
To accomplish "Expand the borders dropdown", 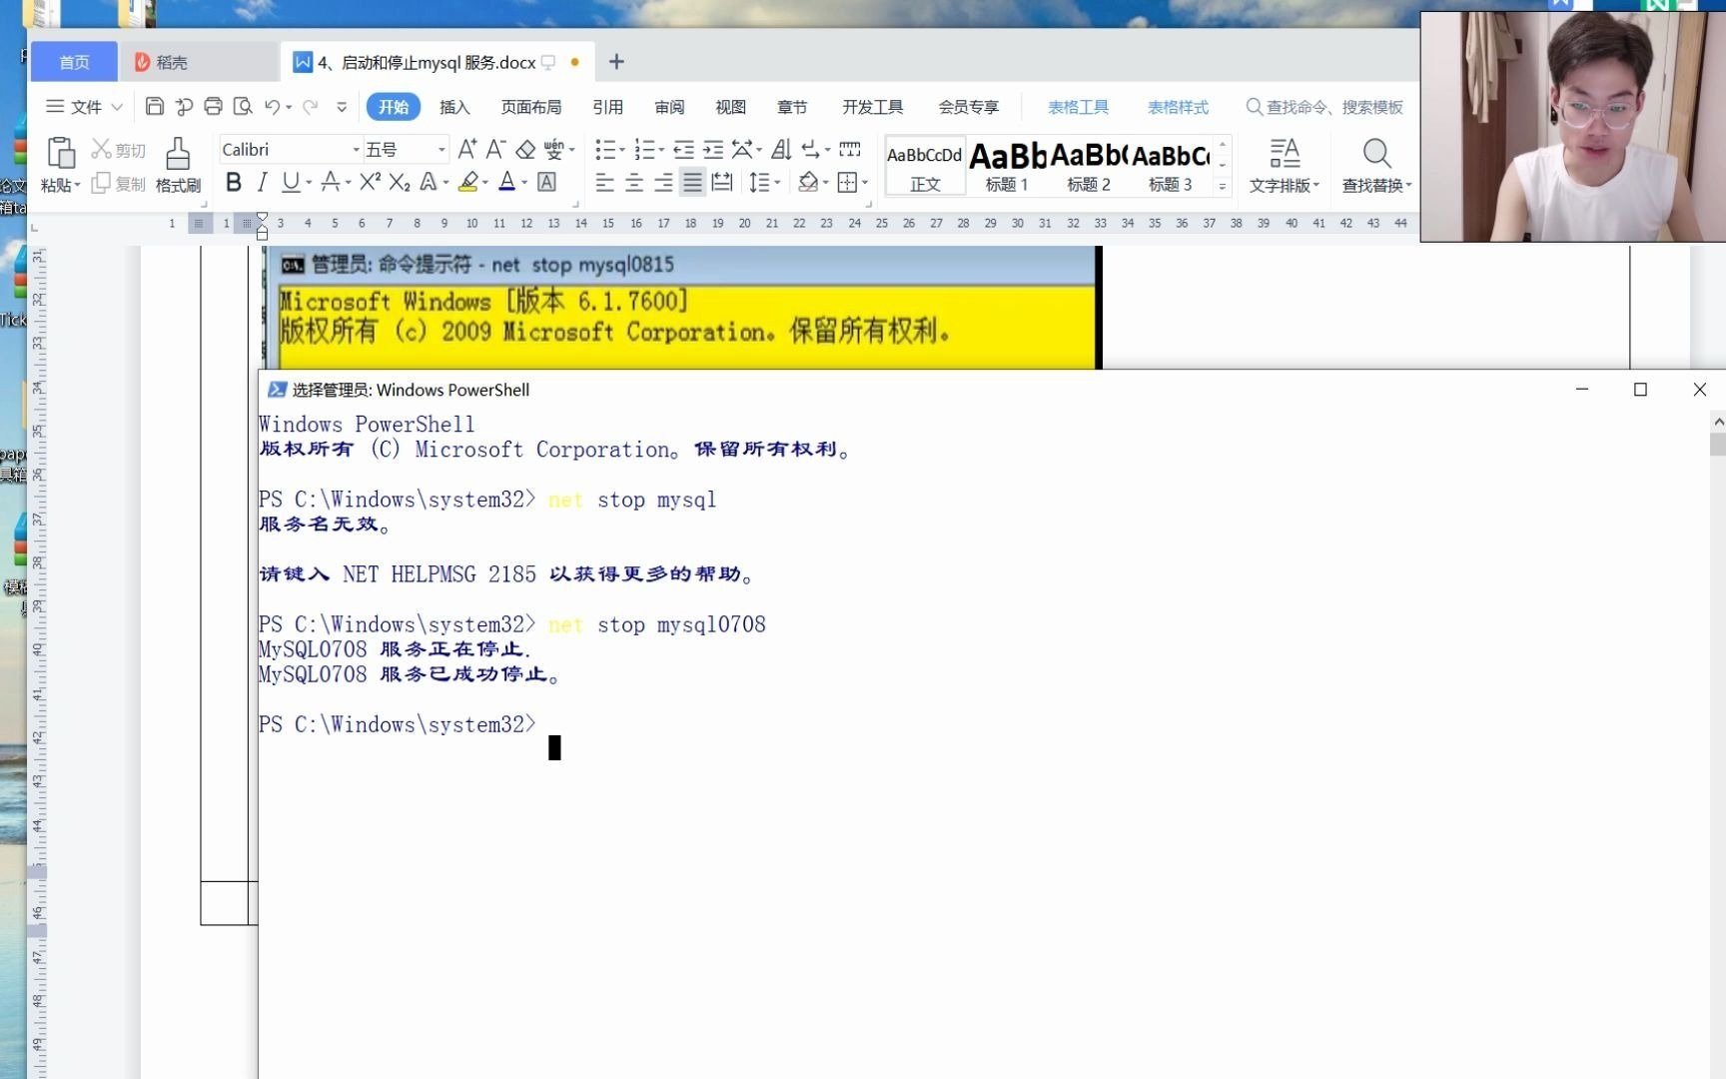I will [865, 183].
